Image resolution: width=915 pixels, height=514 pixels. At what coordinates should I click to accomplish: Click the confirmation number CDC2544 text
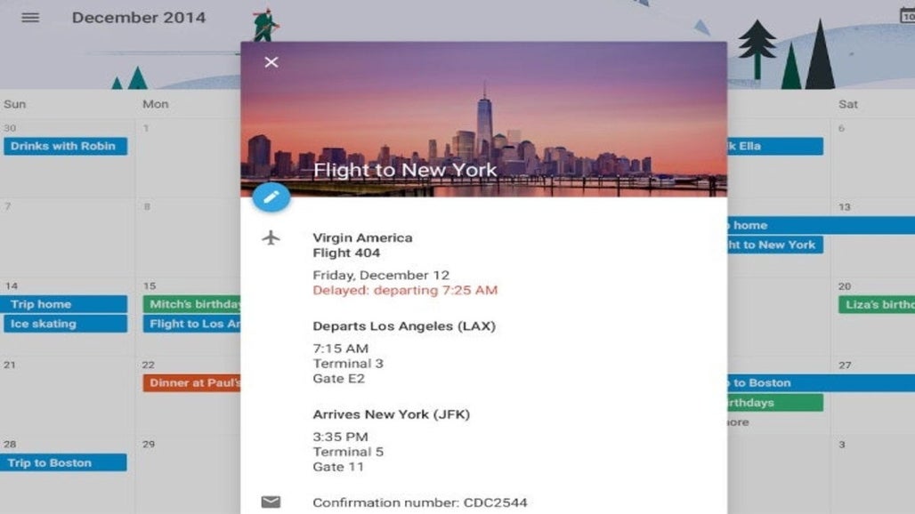pos(419,502)
